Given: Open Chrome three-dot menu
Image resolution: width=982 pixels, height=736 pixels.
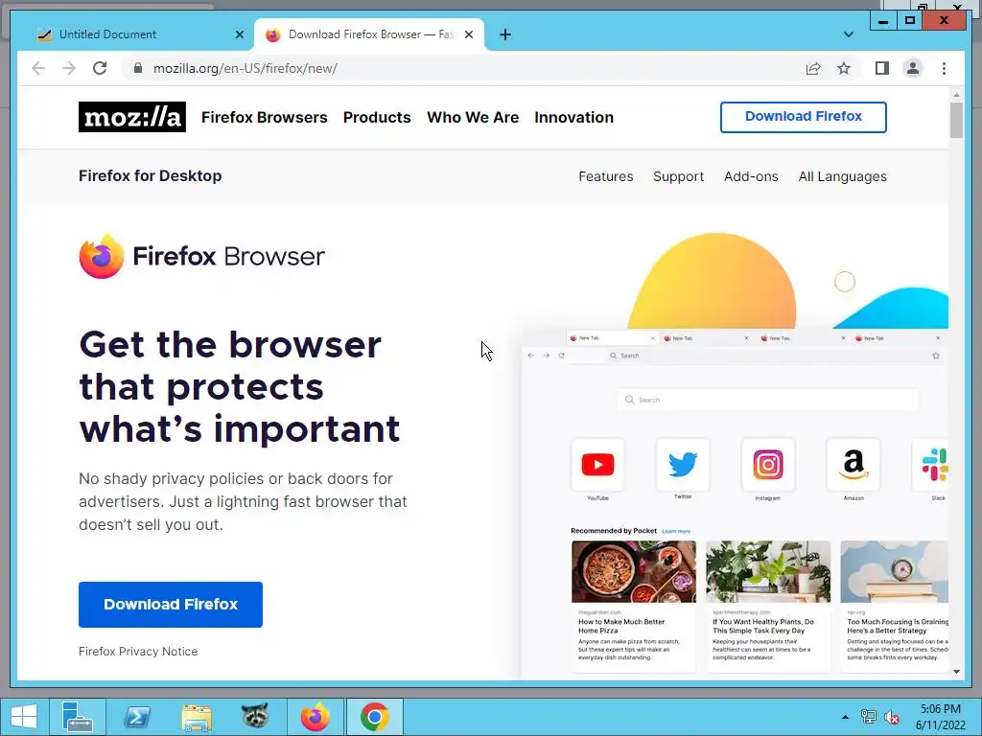Looking at the screenshot, I should 944,68.
